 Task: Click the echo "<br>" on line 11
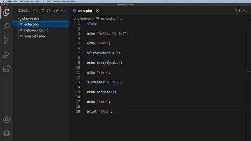click(x=98, y=72)
